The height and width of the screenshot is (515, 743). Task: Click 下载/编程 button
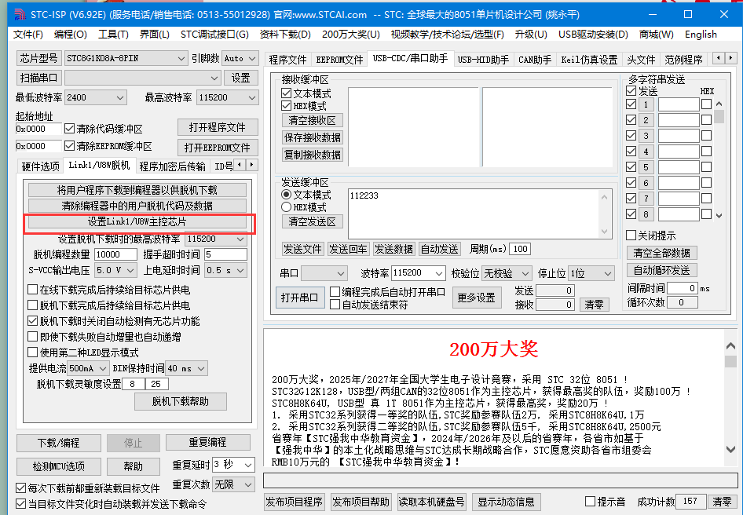point(59,443)
